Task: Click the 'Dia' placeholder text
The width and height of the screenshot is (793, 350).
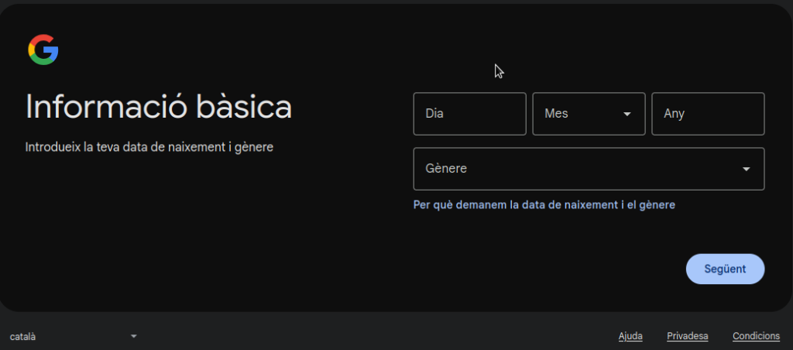Action: tap(434, 114)
